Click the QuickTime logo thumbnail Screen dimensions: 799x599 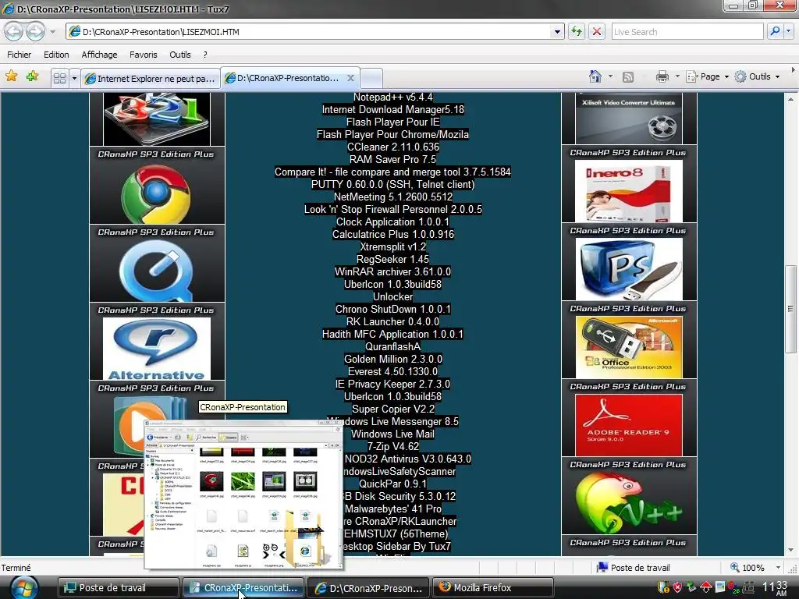[x=156, y=271]
